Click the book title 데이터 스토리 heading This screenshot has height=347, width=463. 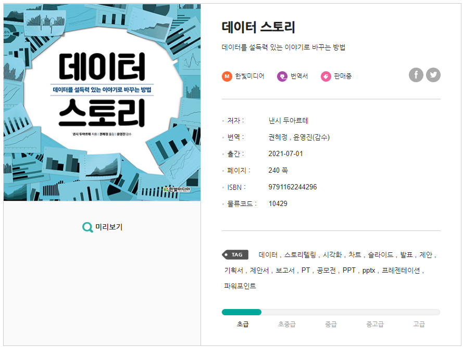258,27
